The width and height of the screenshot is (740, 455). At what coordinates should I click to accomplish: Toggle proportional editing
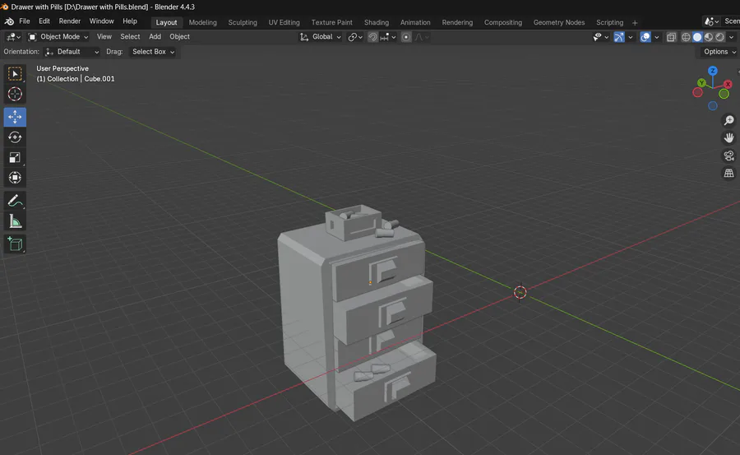(406, 37)
